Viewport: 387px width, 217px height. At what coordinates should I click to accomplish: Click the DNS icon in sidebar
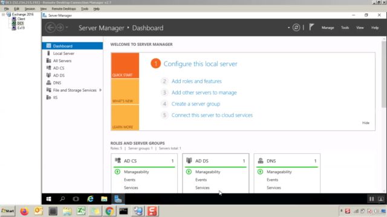pyautogui.click(x=48, y=83)
